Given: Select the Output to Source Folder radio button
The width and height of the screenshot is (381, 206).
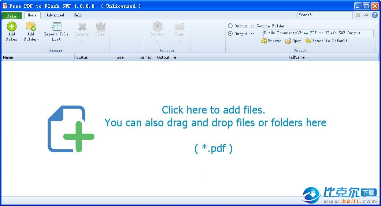Looking at the screenshot, I should (230, 26).
